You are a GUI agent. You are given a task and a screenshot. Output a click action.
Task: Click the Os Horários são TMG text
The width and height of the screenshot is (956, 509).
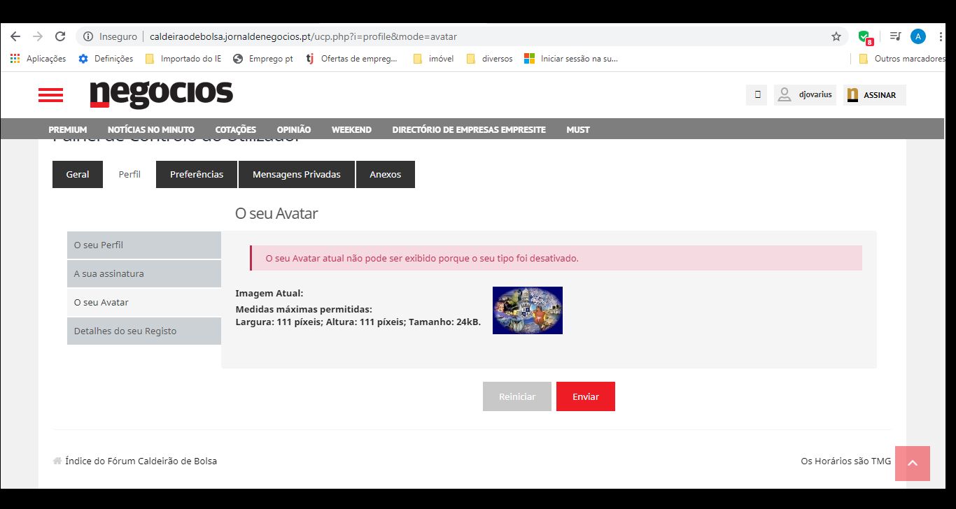(846, 461)
